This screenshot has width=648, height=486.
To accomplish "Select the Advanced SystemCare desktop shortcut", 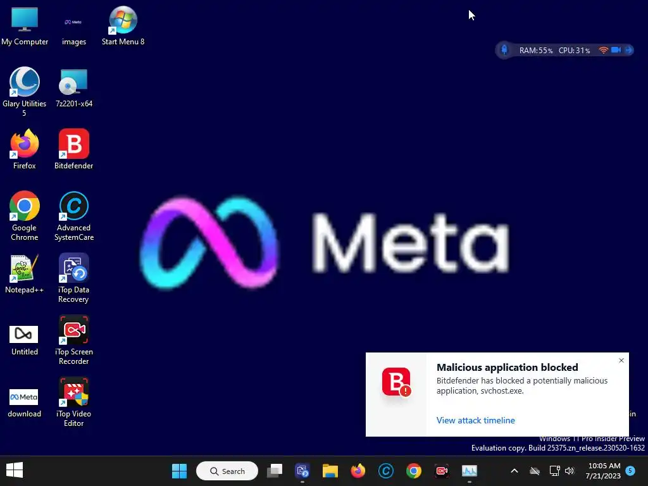I will point(73,216).
